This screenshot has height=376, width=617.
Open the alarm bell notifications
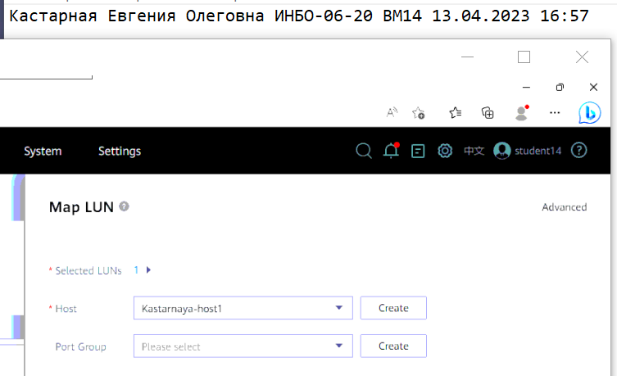point(391,151)
